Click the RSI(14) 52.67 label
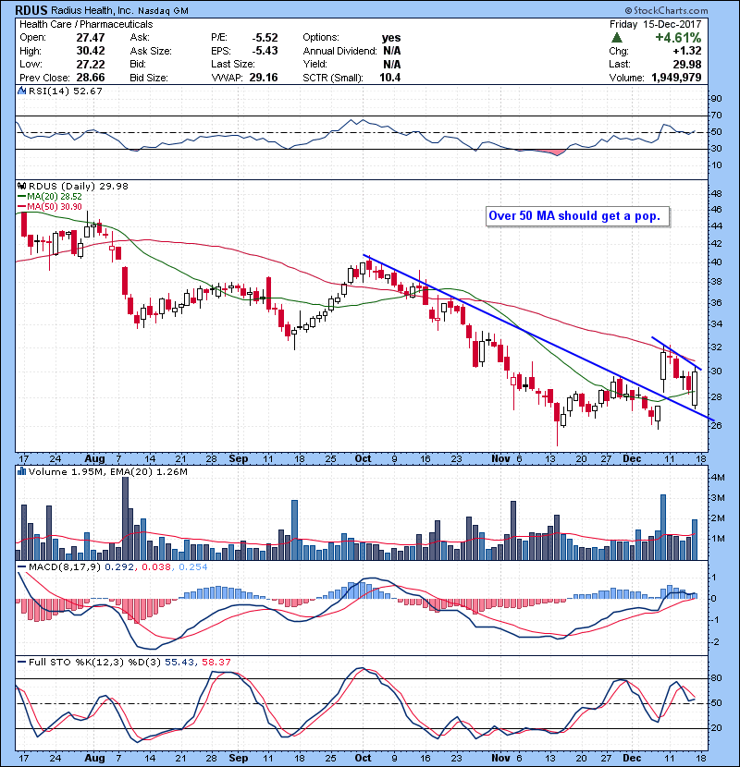 pyautogui.click(x=66, y=91)
